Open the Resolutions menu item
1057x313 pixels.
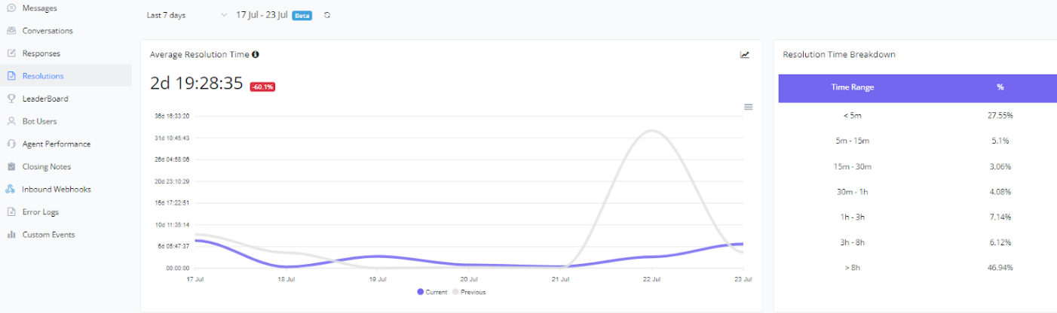coord(43,76)
